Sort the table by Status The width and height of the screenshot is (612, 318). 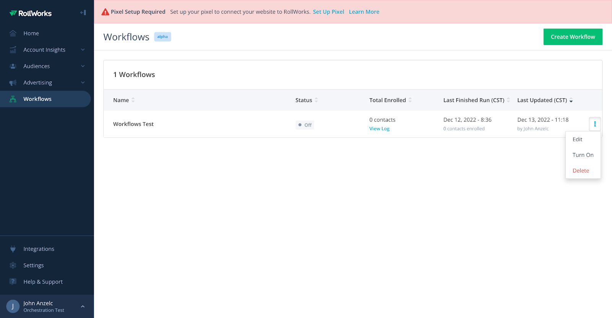coord(316,100)
